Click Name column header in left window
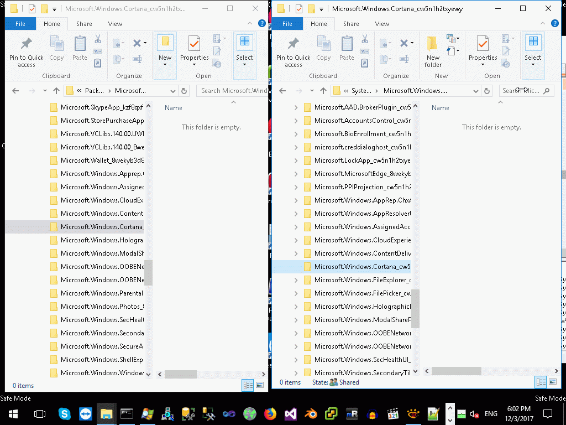 (x=173, y=108)
